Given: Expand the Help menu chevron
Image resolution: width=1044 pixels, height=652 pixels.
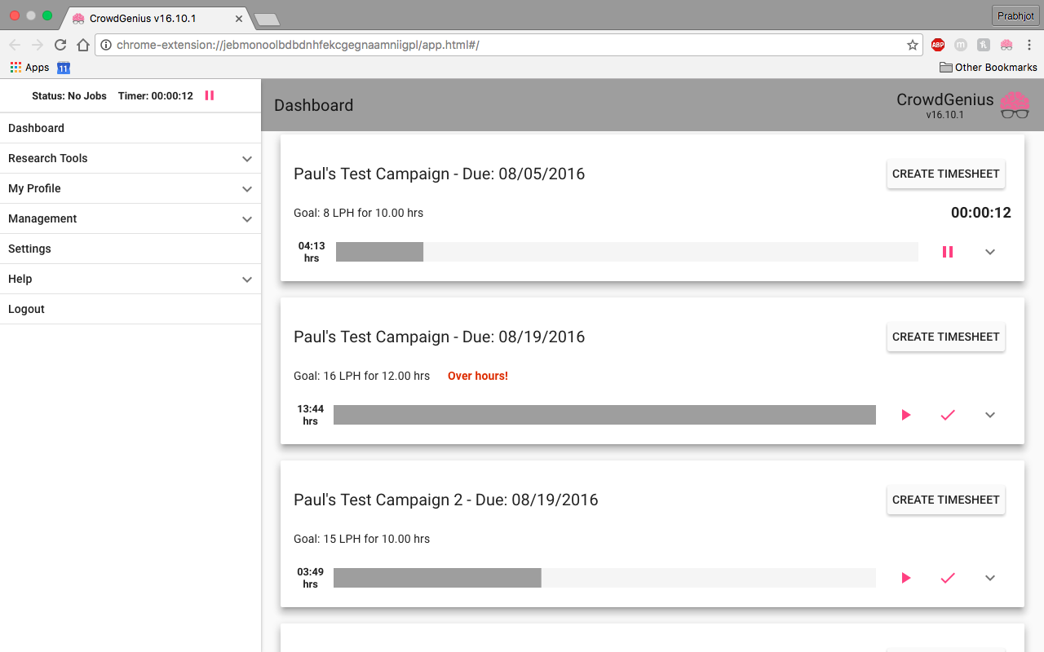Looking at the screenshot, I should [x=247, y=279].
